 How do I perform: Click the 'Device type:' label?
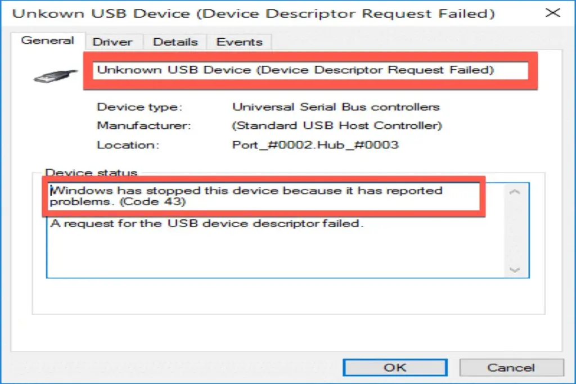(x=139, y=107)
